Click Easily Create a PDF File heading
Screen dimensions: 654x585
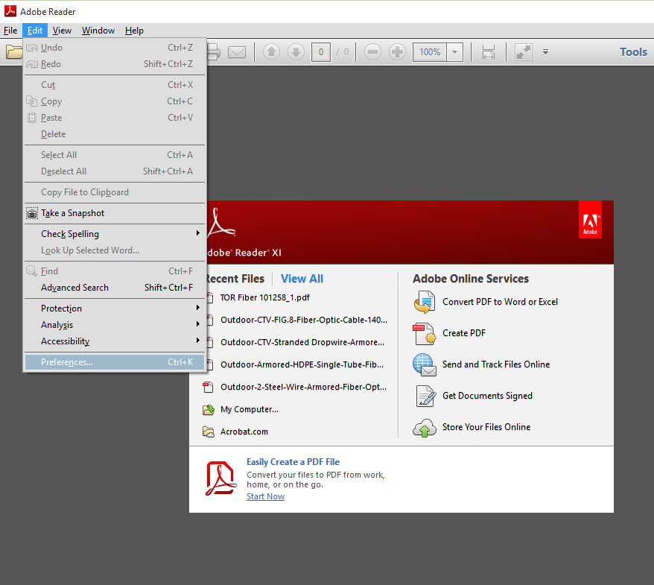point(293,462)
